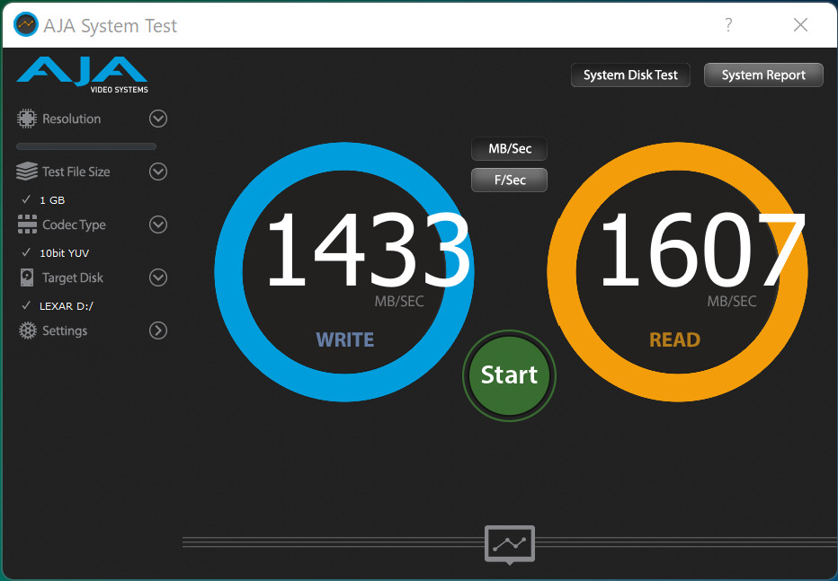Open the System Report
The height and width of the screenshot is (581, 838).
[x=763, y=75]
